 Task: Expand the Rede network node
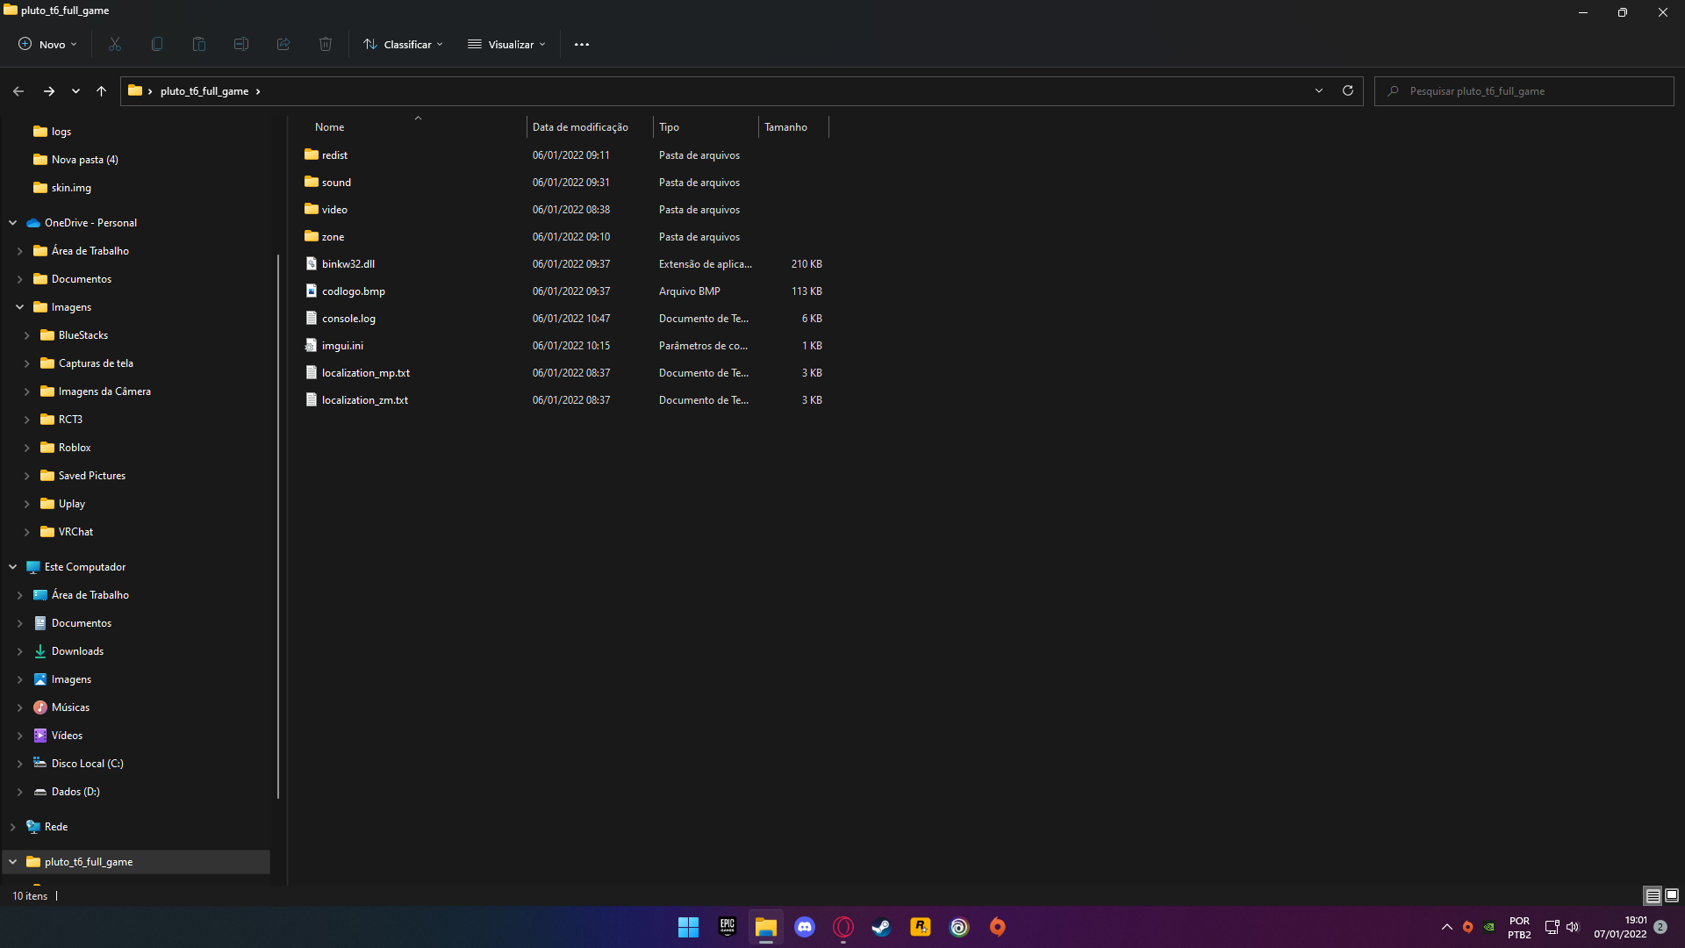(13, 827)
